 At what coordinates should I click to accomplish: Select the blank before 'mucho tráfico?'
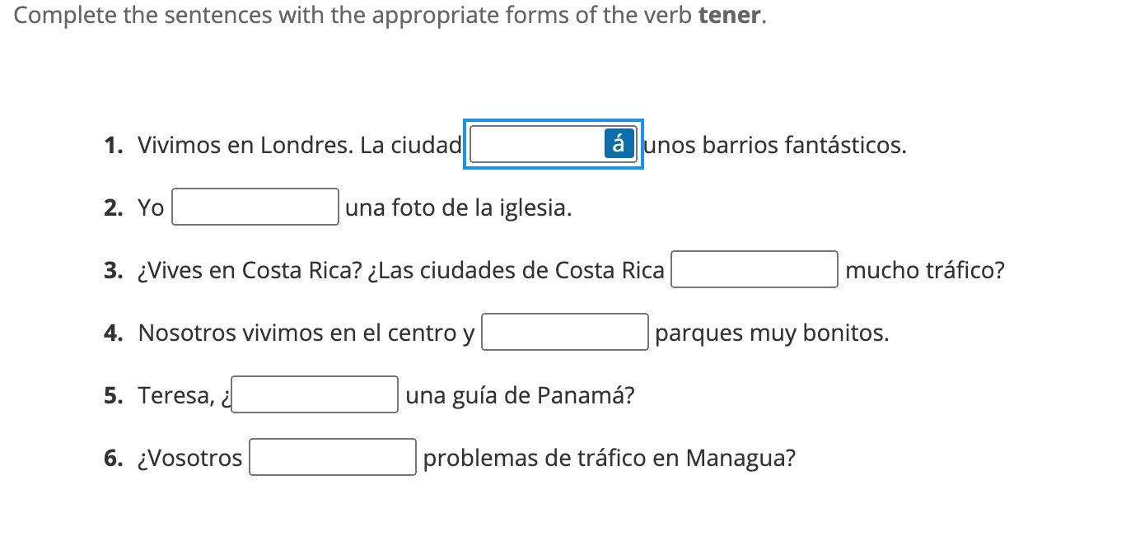coord(754,270)
